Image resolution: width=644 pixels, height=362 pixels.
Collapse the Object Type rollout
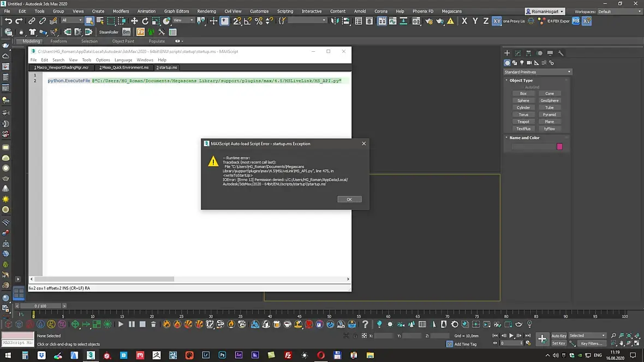point(521,80)
